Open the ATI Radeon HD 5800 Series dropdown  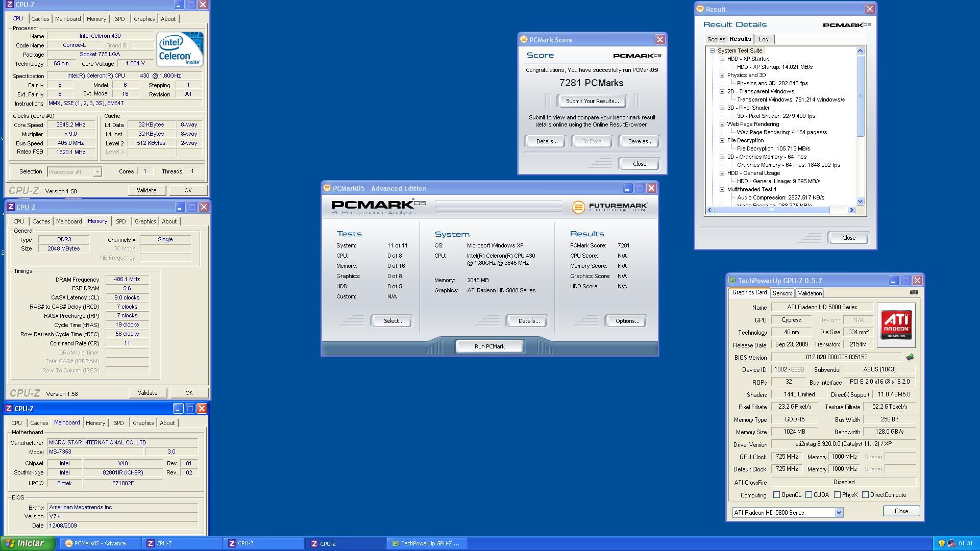click(x=838, y=513)
